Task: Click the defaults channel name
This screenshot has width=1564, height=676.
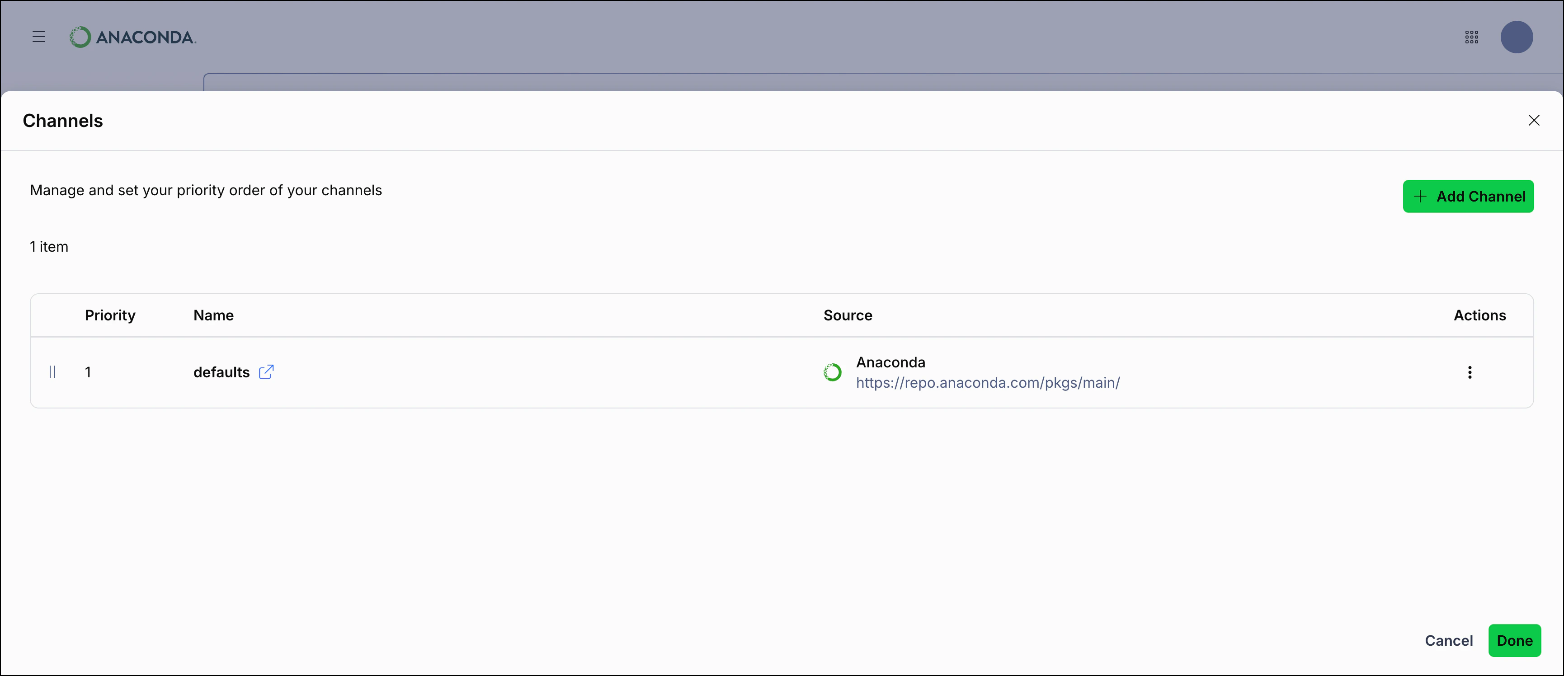Action: (221, 372)
